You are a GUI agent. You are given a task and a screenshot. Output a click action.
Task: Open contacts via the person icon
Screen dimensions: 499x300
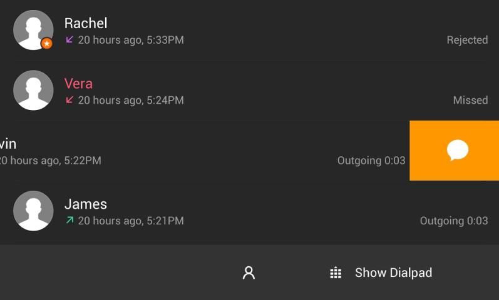(x=249, y=272)
